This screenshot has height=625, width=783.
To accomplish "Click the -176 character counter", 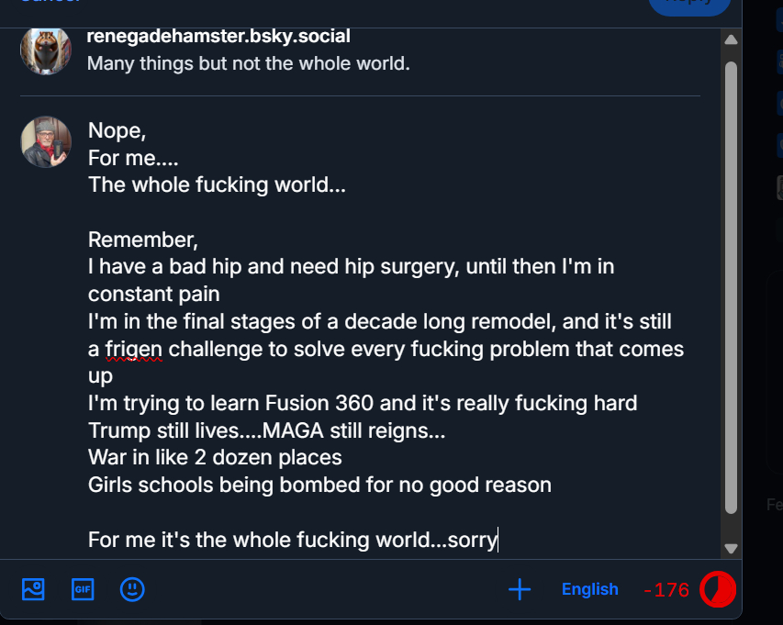I will click(x=666, y=590).
